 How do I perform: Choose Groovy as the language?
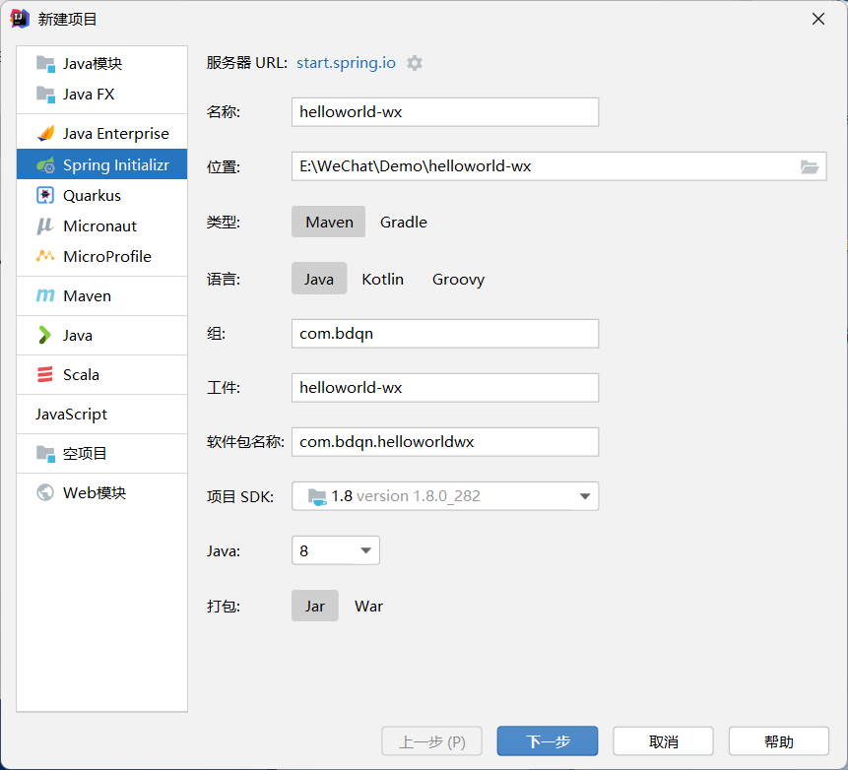458,279
